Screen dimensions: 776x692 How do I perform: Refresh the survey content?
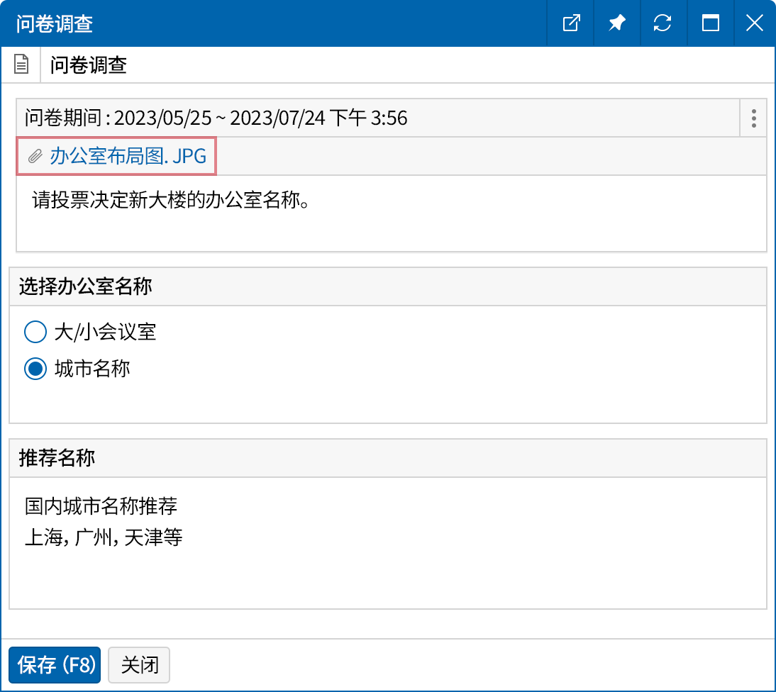(x=663, y=23)
